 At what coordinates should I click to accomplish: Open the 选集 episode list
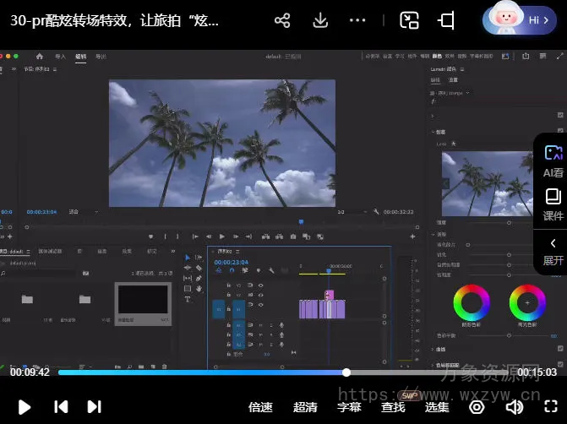[x=437, y=407]
